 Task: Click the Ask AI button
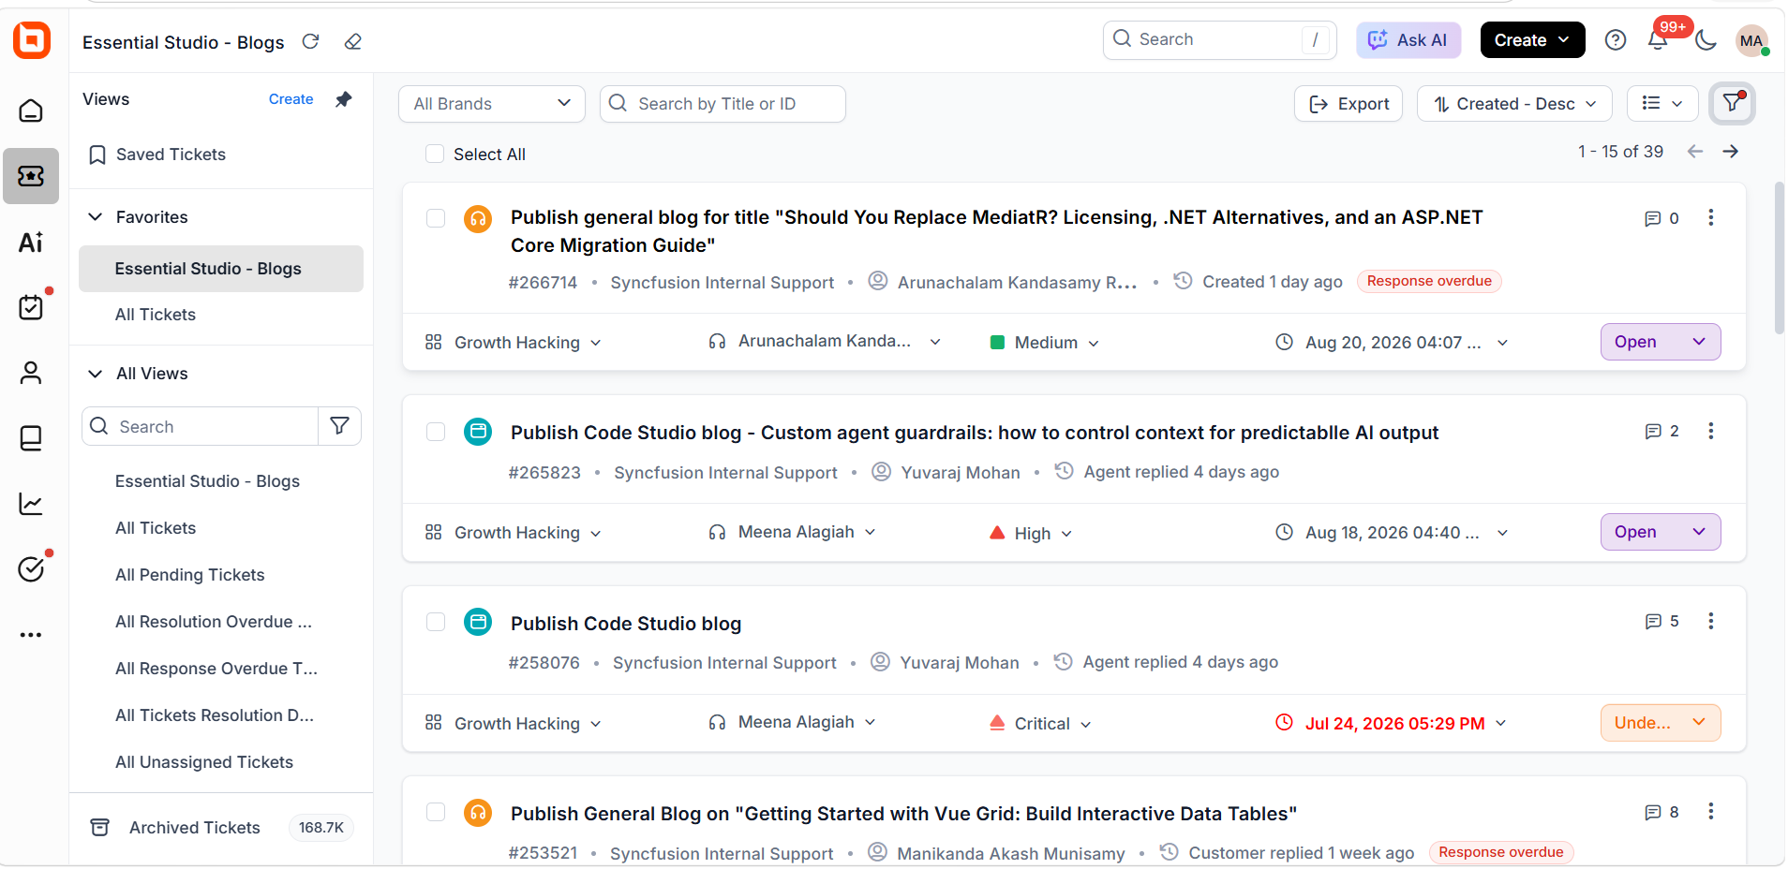click(1408, 40)
